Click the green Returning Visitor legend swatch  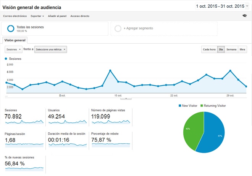[x=202, y=105]
